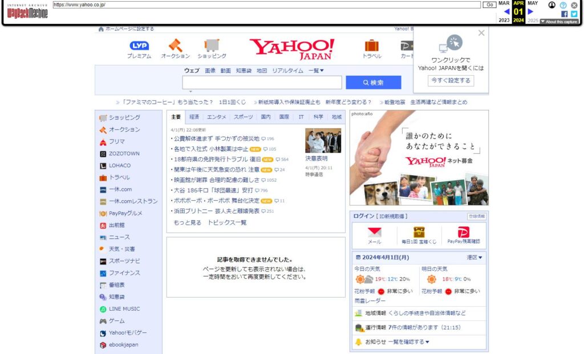Screen dimensions: 584x354
Task: Expand the 一覧 search category dropdown
Action: click(316, 71)
